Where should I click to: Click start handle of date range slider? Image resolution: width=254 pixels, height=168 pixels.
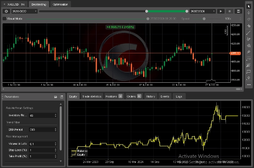coord(146,11)
